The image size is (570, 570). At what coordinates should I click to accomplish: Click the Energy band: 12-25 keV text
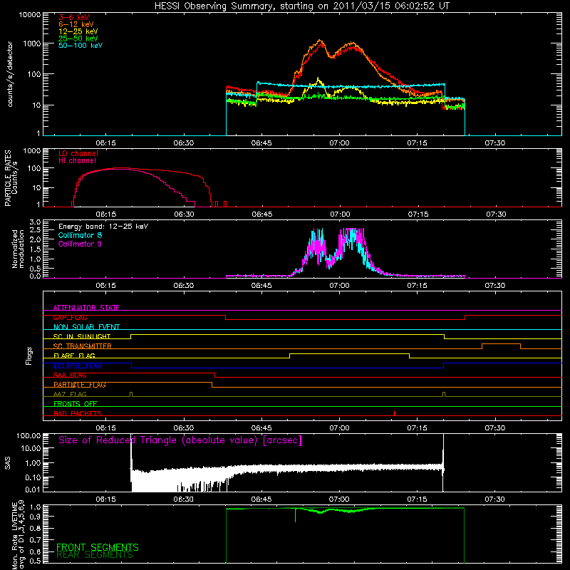point(103,227)
